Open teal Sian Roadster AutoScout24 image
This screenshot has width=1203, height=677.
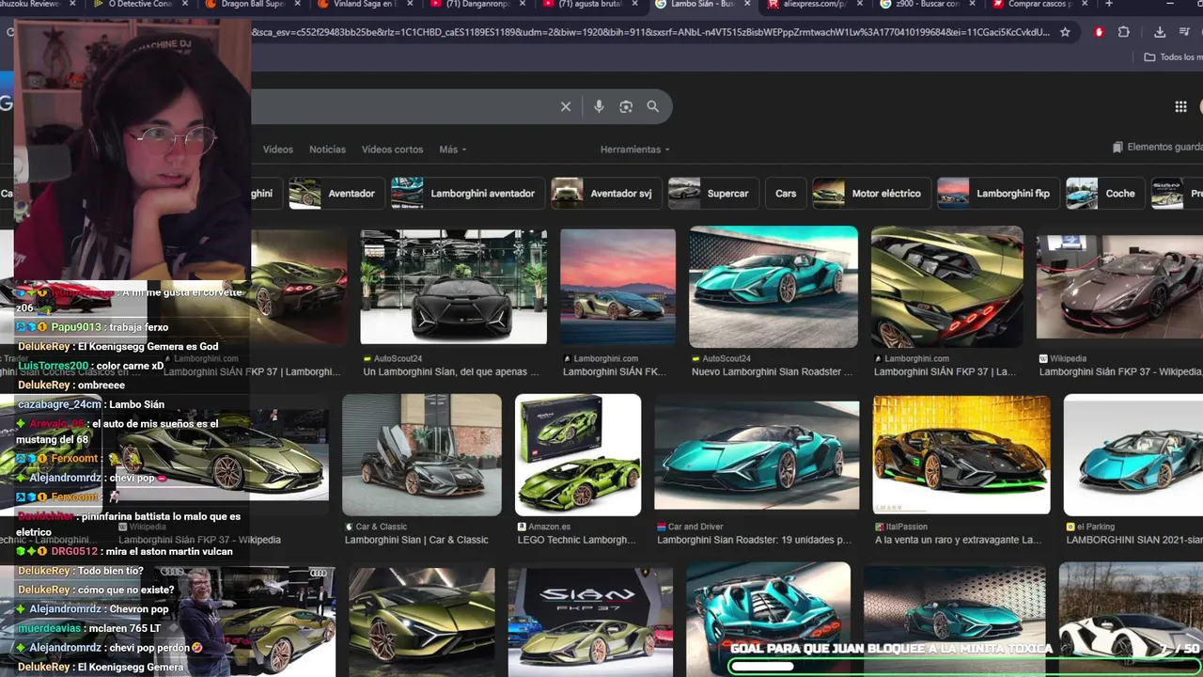tap(773, 287)
